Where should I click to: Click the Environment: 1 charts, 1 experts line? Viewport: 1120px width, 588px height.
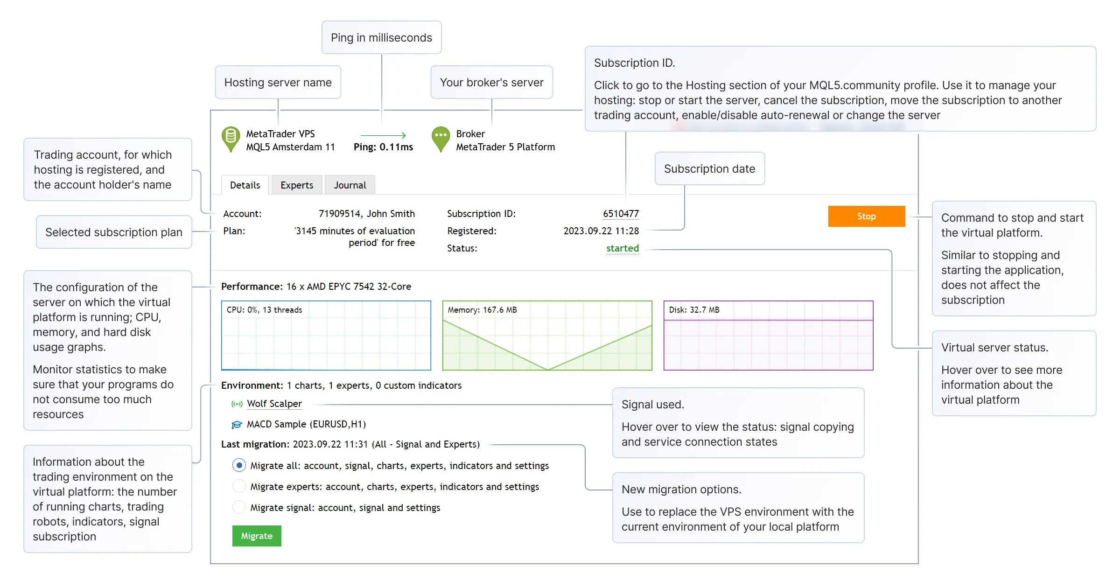(341, 385)
